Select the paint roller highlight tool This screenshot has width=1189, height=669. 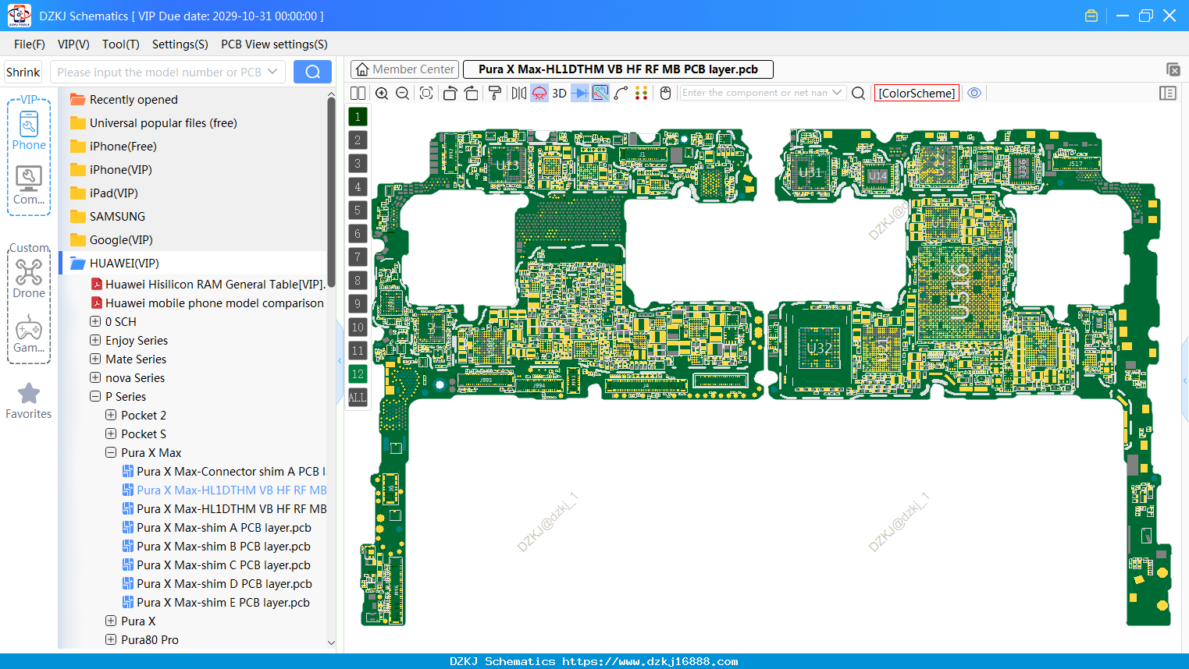pyautogui.click(x=495, y=93)
